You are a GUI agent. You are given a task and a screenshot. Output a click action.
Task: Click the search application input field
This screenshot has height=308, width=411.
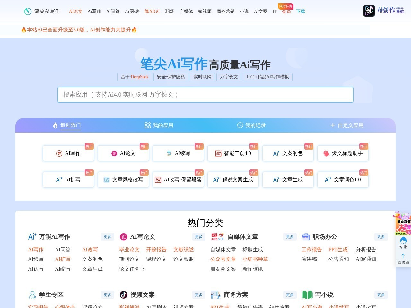click(x=205, y=95)
